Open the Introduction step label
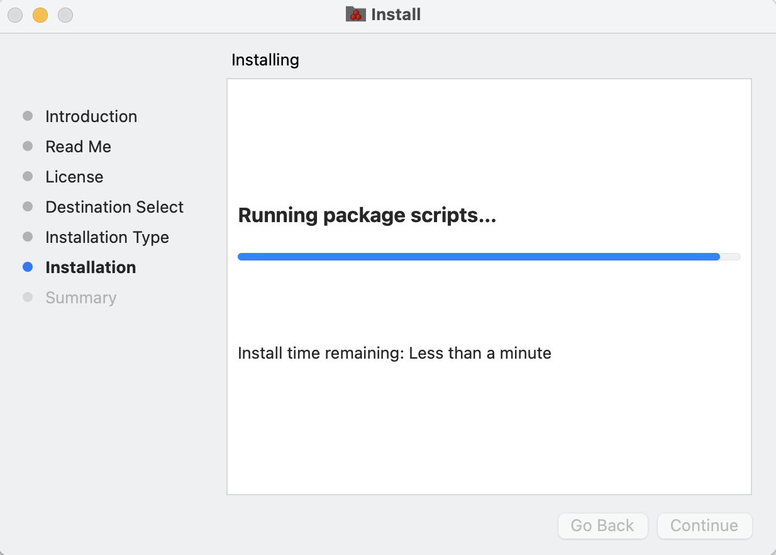Image resolution: width=776 pixels, height=555 pixels. pyautogui.click(x=91, y=116)
